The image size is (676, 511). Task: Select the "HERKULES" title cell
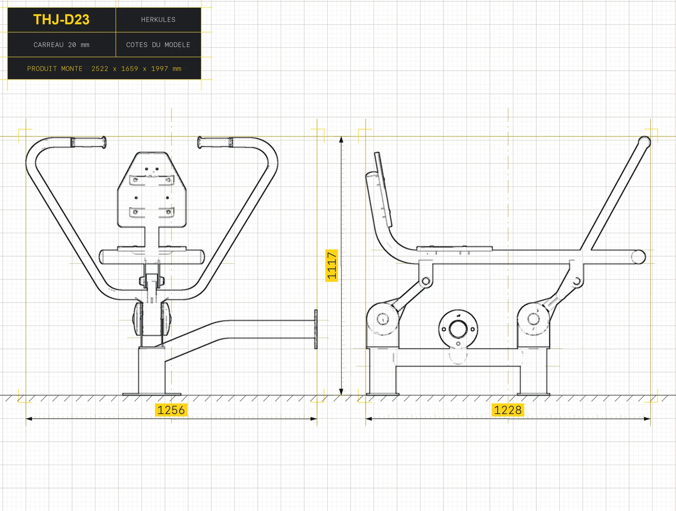158,20
